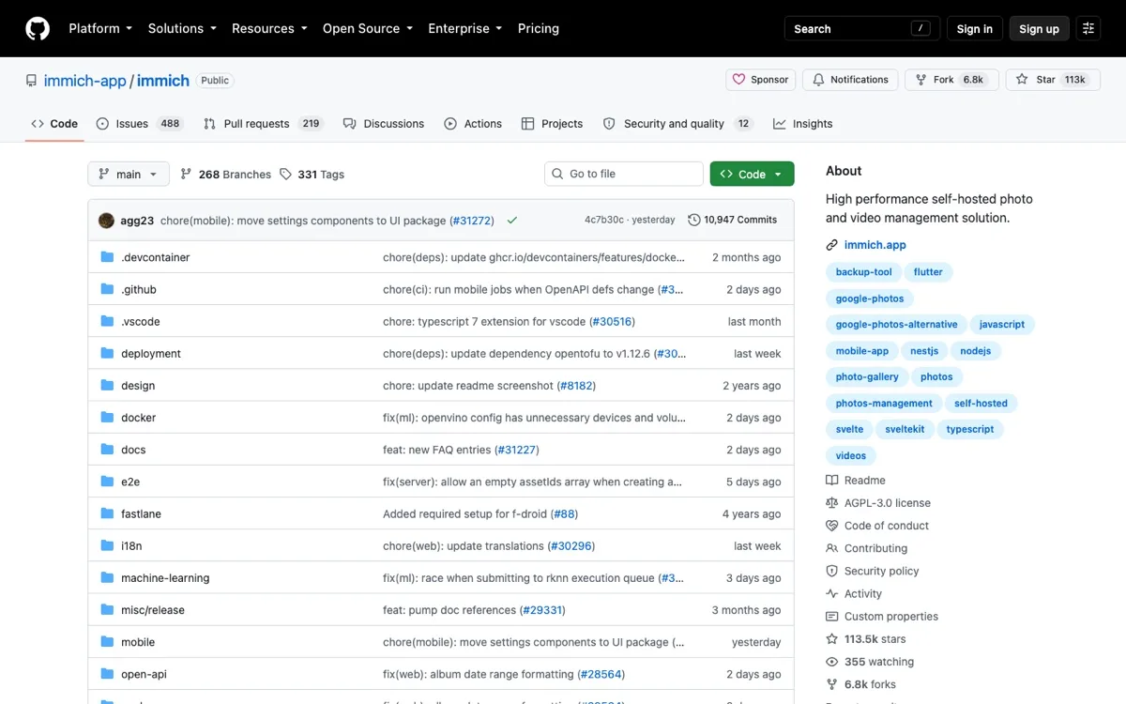Open the Code of conduct link
Image resolution: width=1126 pixels, height=704 pixels.
877,526
